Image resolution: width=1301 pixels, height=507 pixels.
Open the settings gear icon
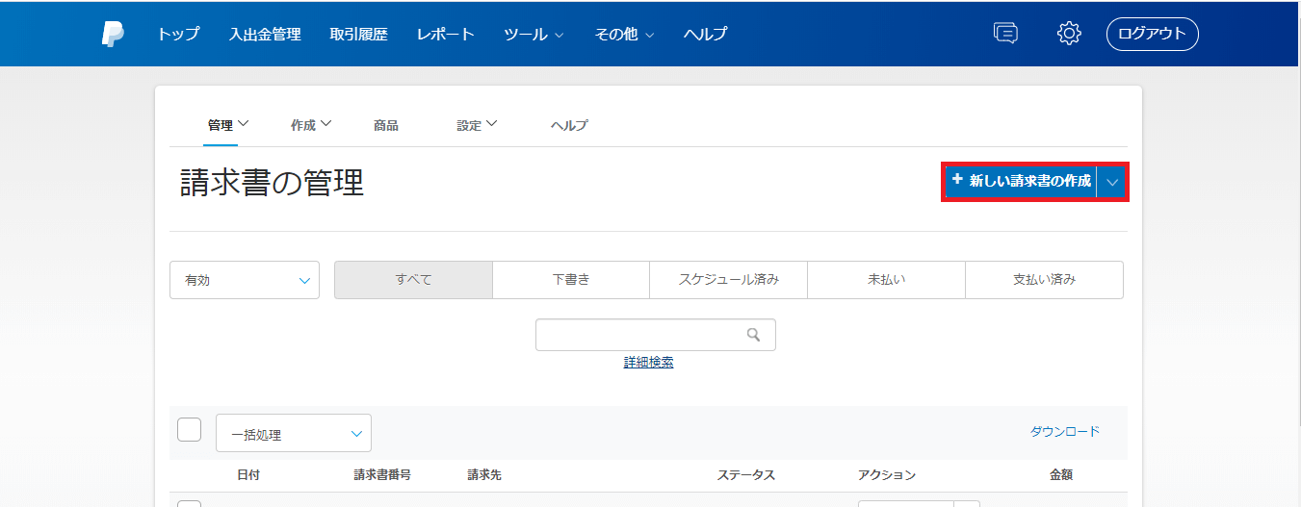pos(1069,34)
